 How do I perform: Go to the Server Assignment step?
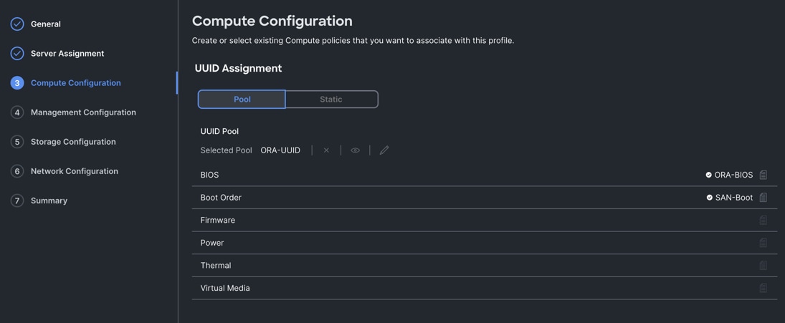67,54
